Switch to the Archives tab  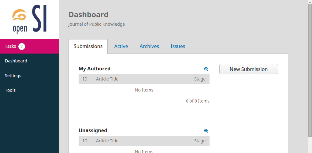[149, 47]
